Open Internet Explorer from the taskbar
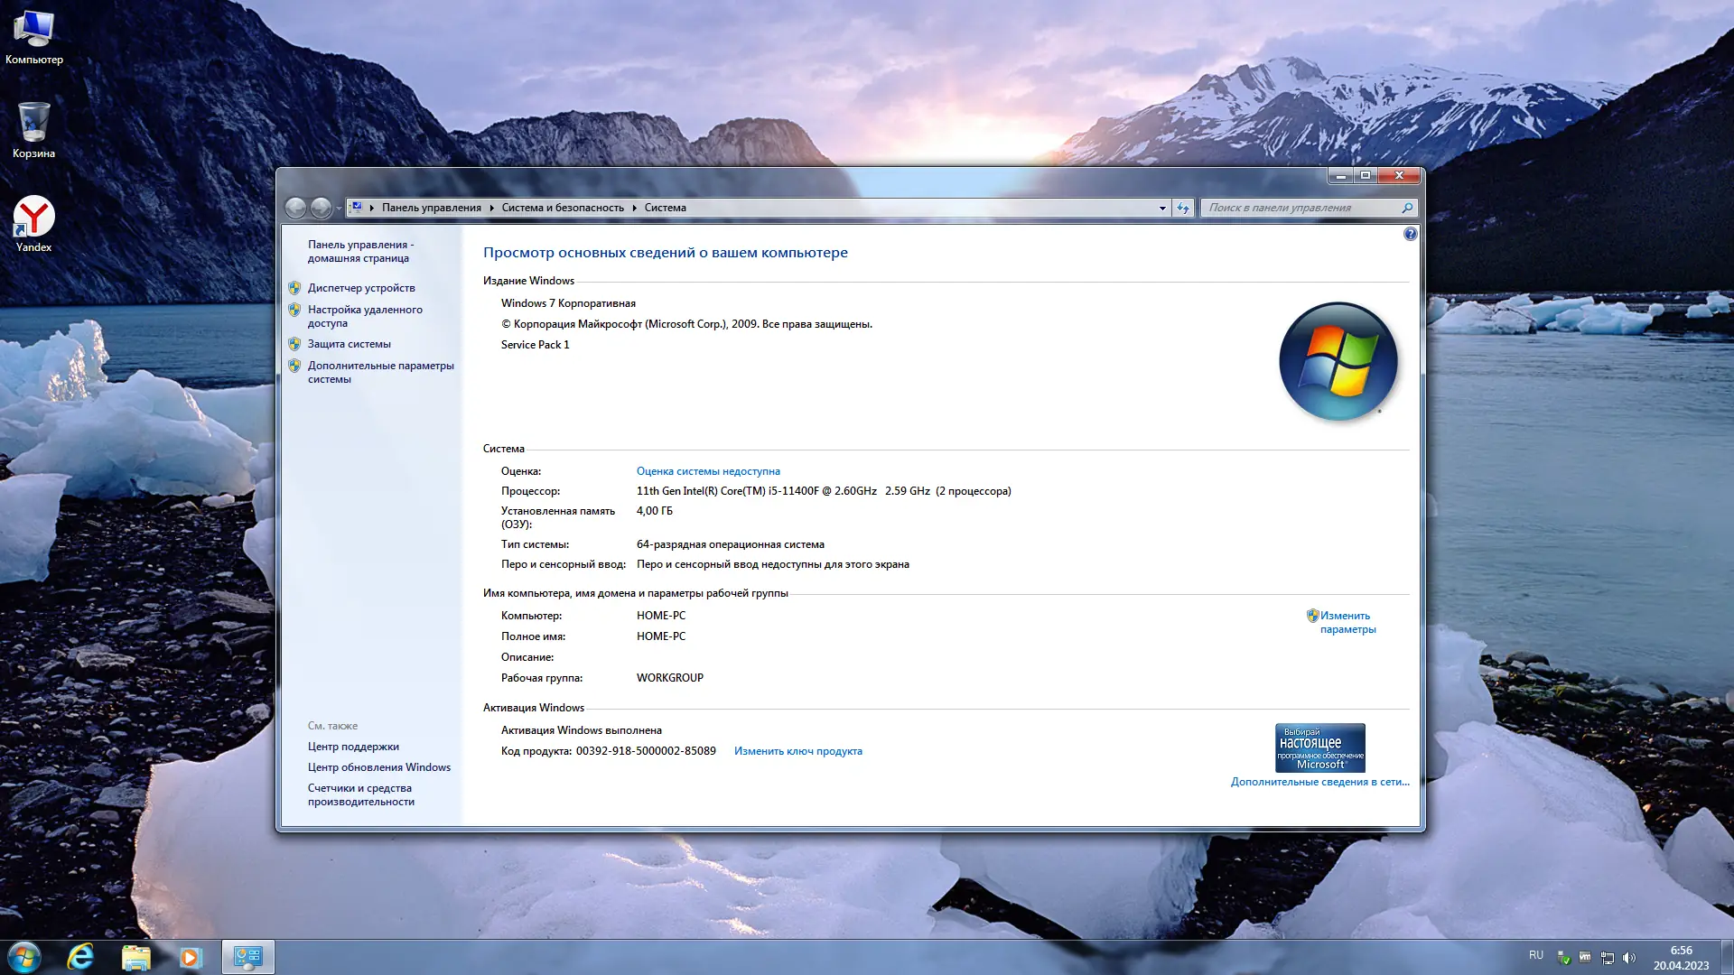Image resolution: width=1734 pixels, height=975 pixels. pos(80,957)
